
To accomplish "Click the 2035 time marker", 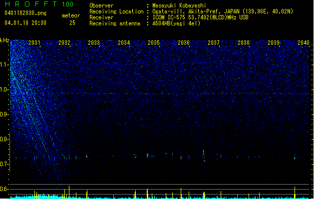I will pos(154,43).
